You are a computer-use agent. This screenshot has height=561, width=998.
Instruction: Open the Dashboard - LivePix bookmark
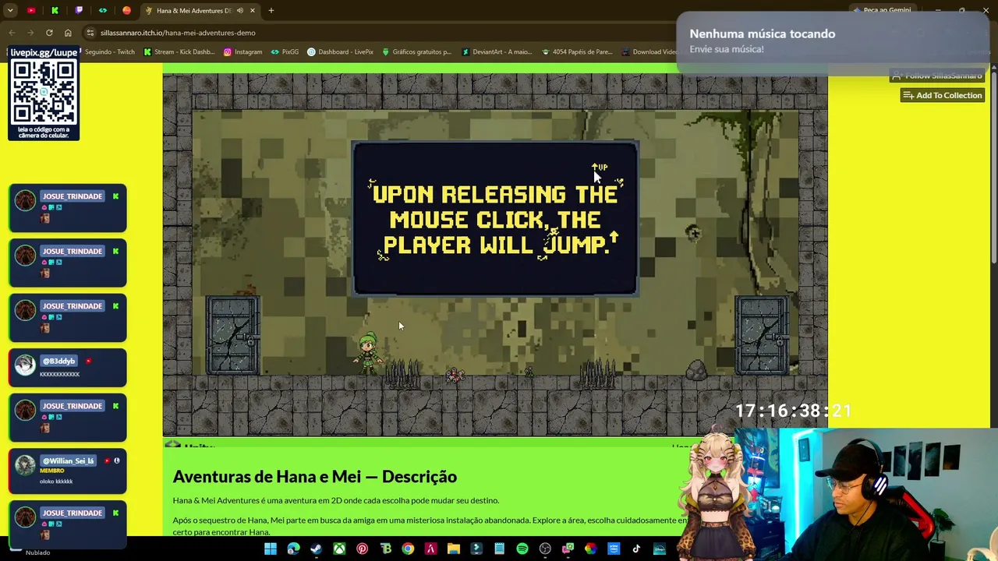coord(341,52)
